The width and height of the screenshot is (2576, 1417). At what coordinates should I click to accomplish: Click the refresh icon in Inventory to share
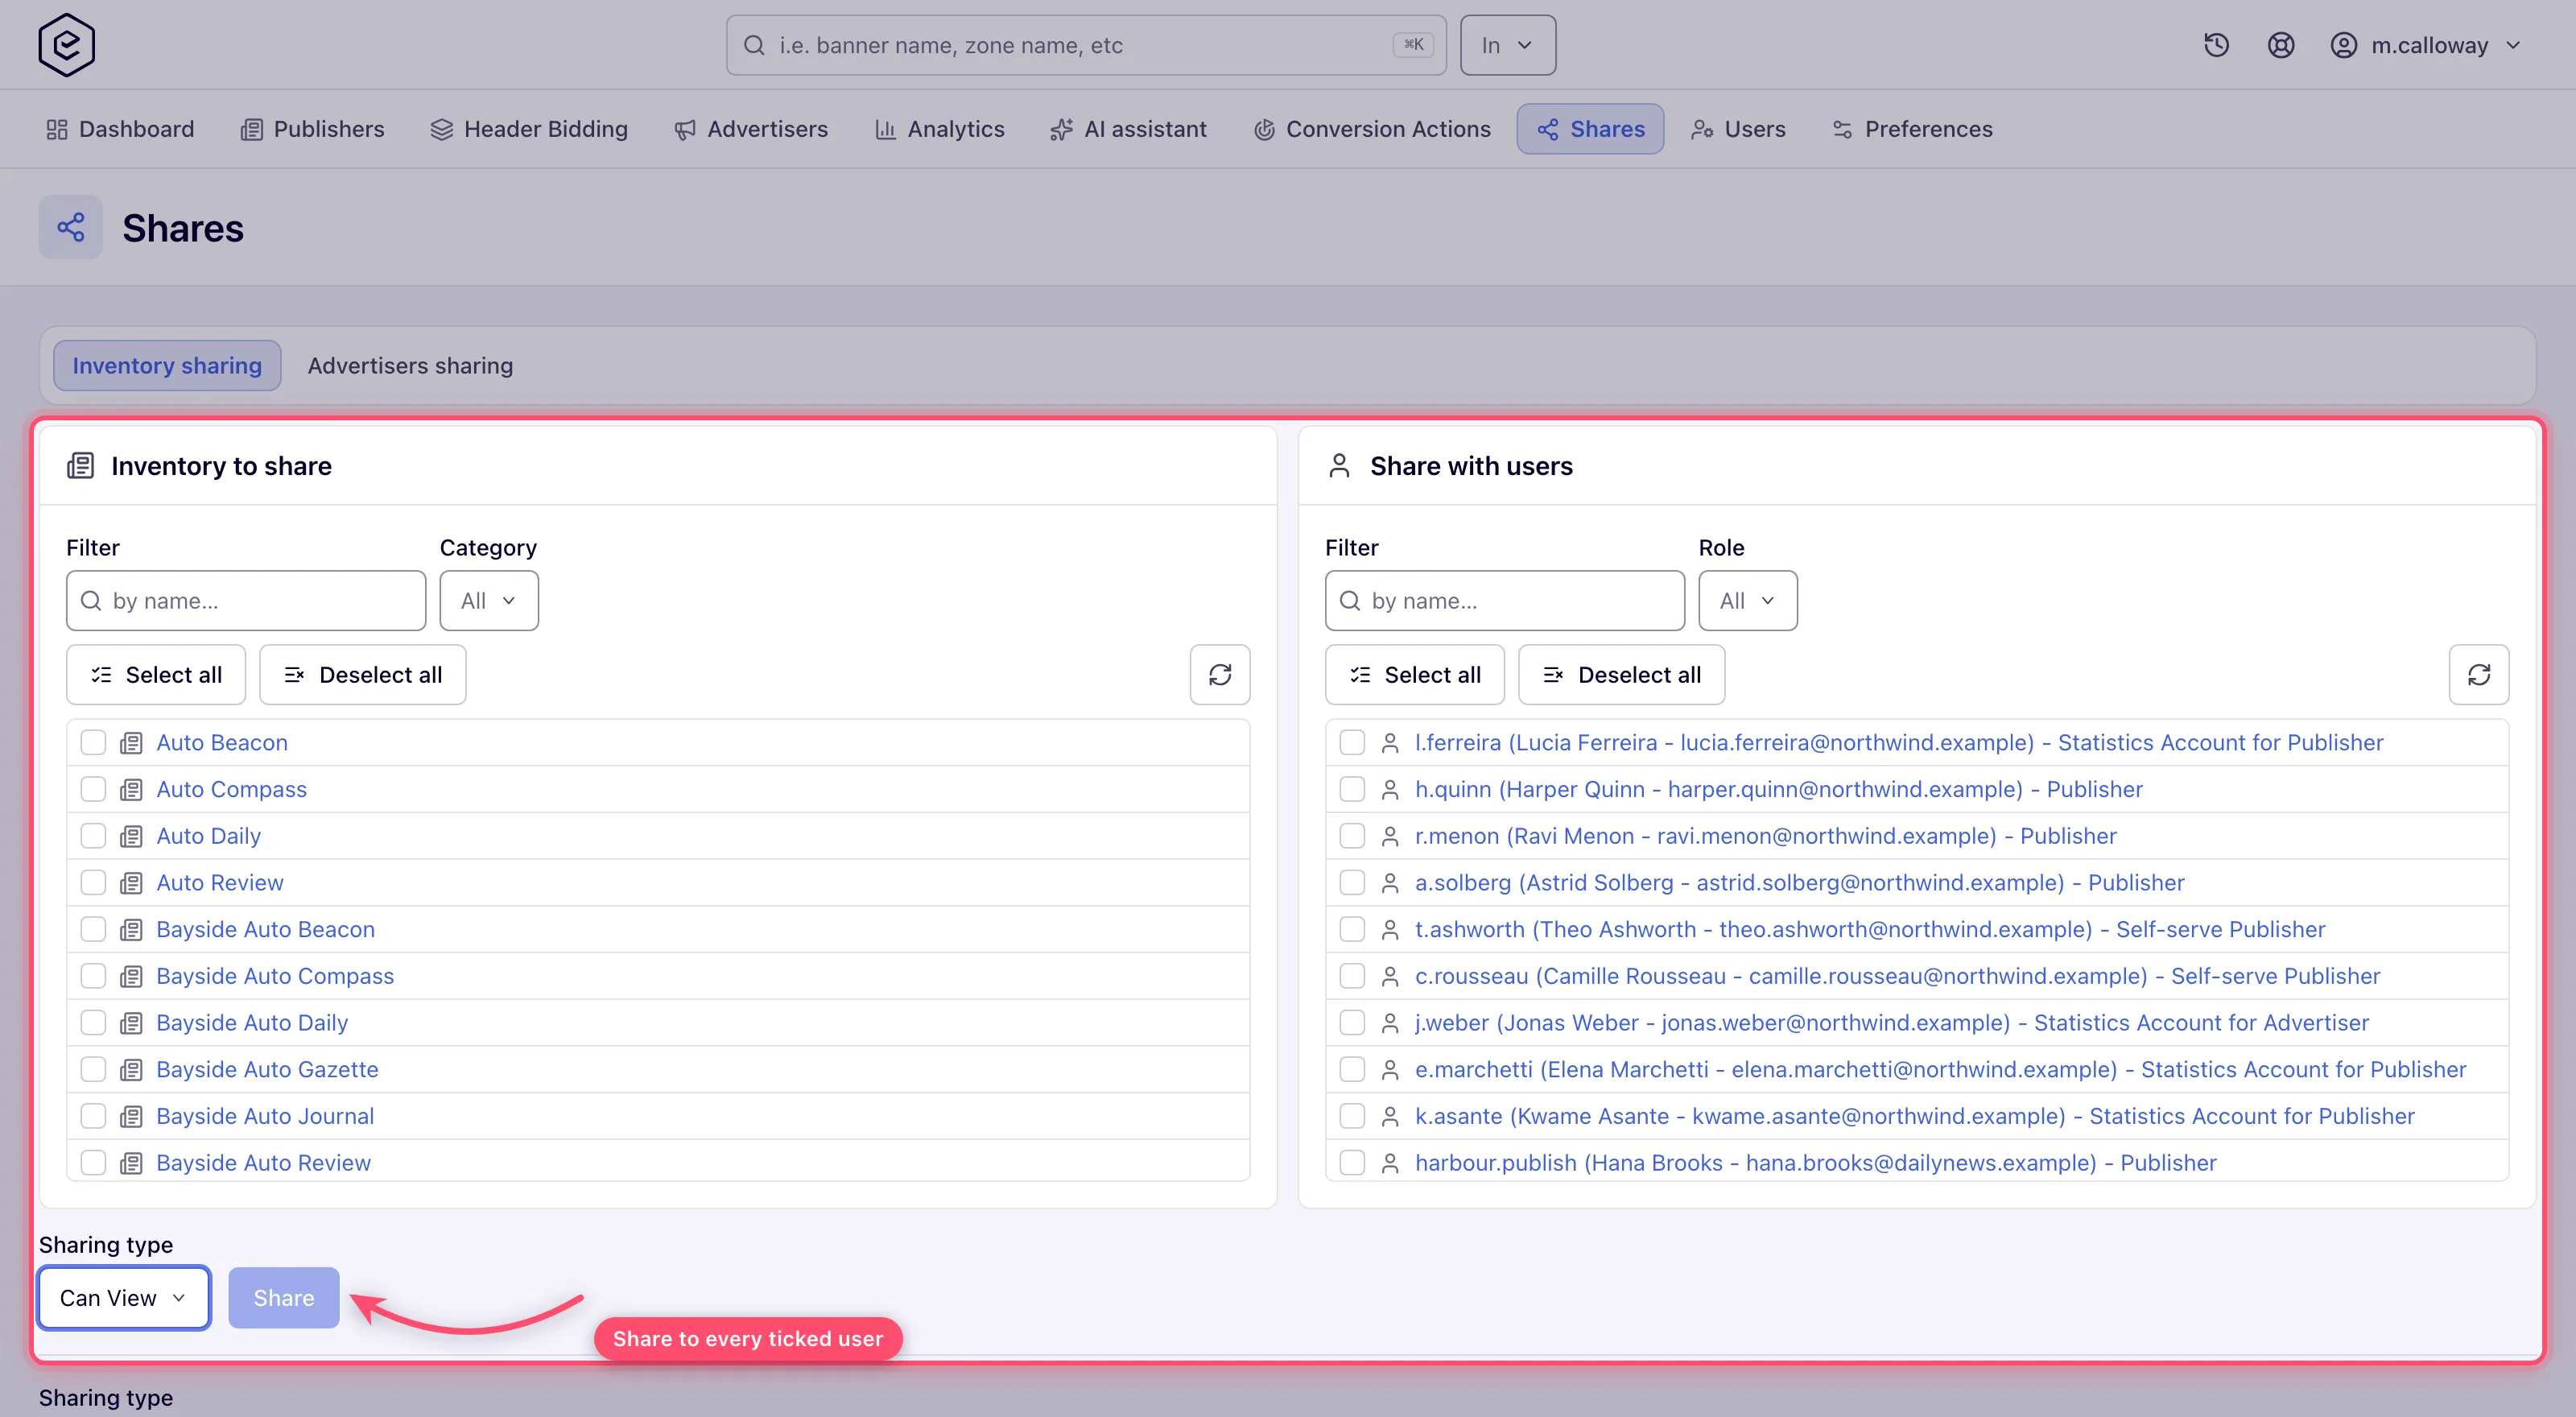[1220, 675]
